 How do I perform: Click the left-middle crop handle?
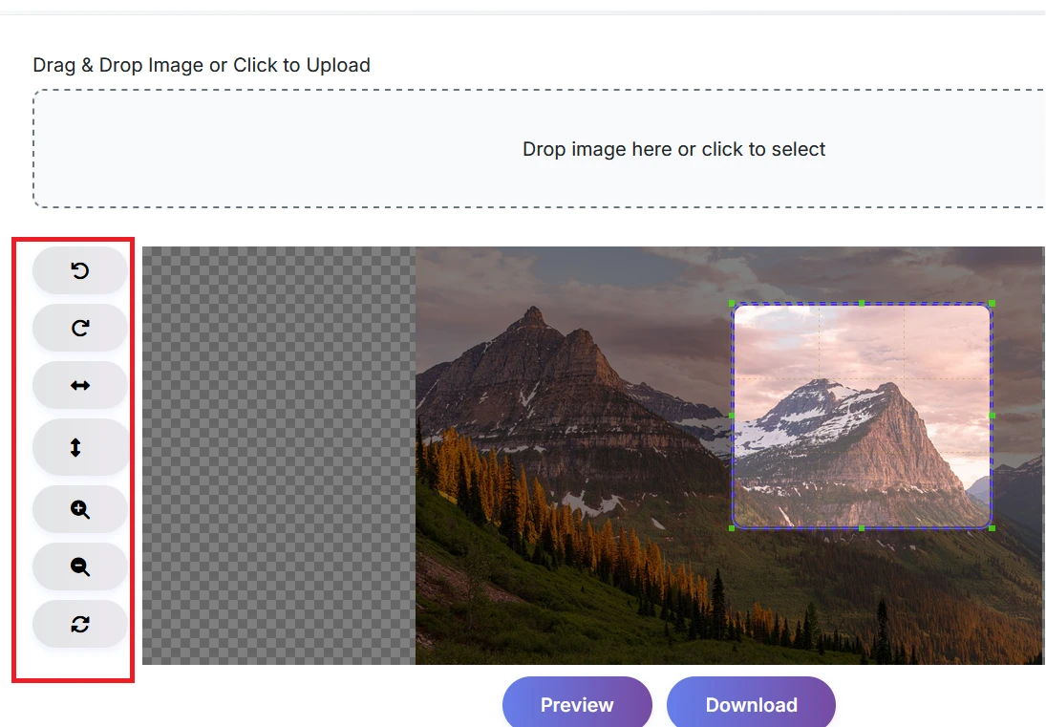click(x=733, y=416)
